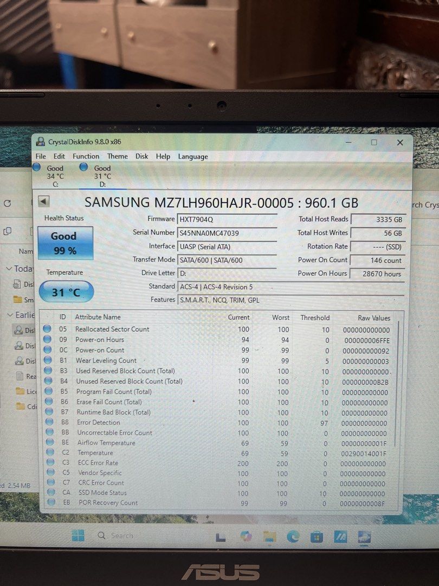The height and width of the screenshot is (586, 439).
Task: Collapse the Today group in File Explorer
Action: tap(9, 269)
